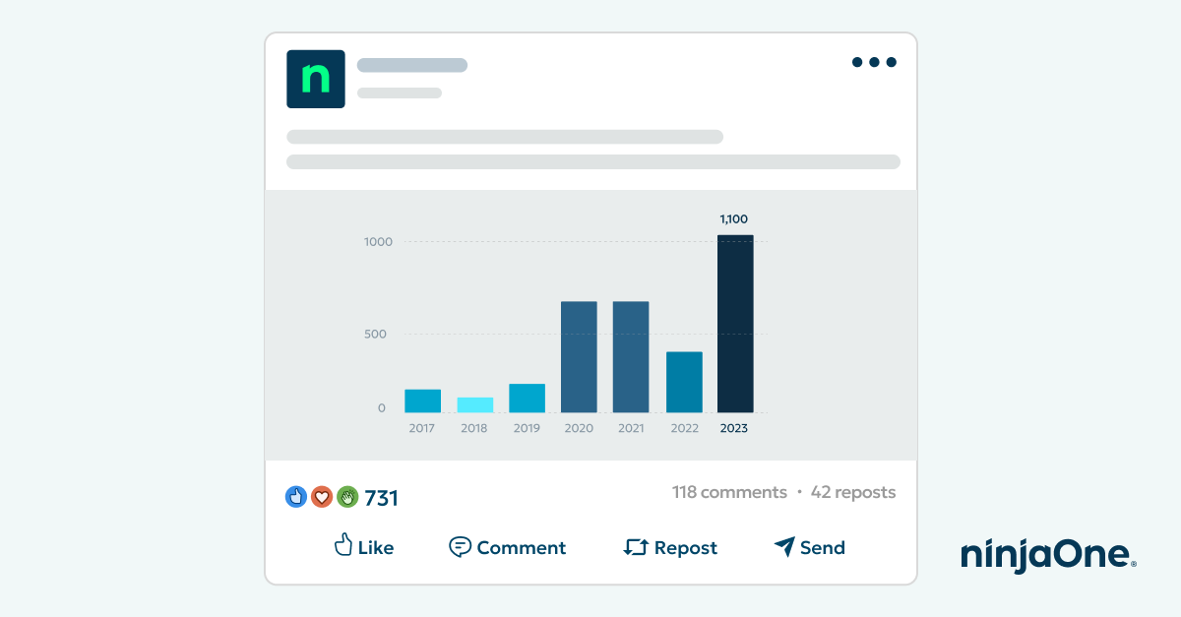Expand details for the 2023 bar
Image resolution: width=1181 pixels, height=617 pixels.
tap(733, 325)
